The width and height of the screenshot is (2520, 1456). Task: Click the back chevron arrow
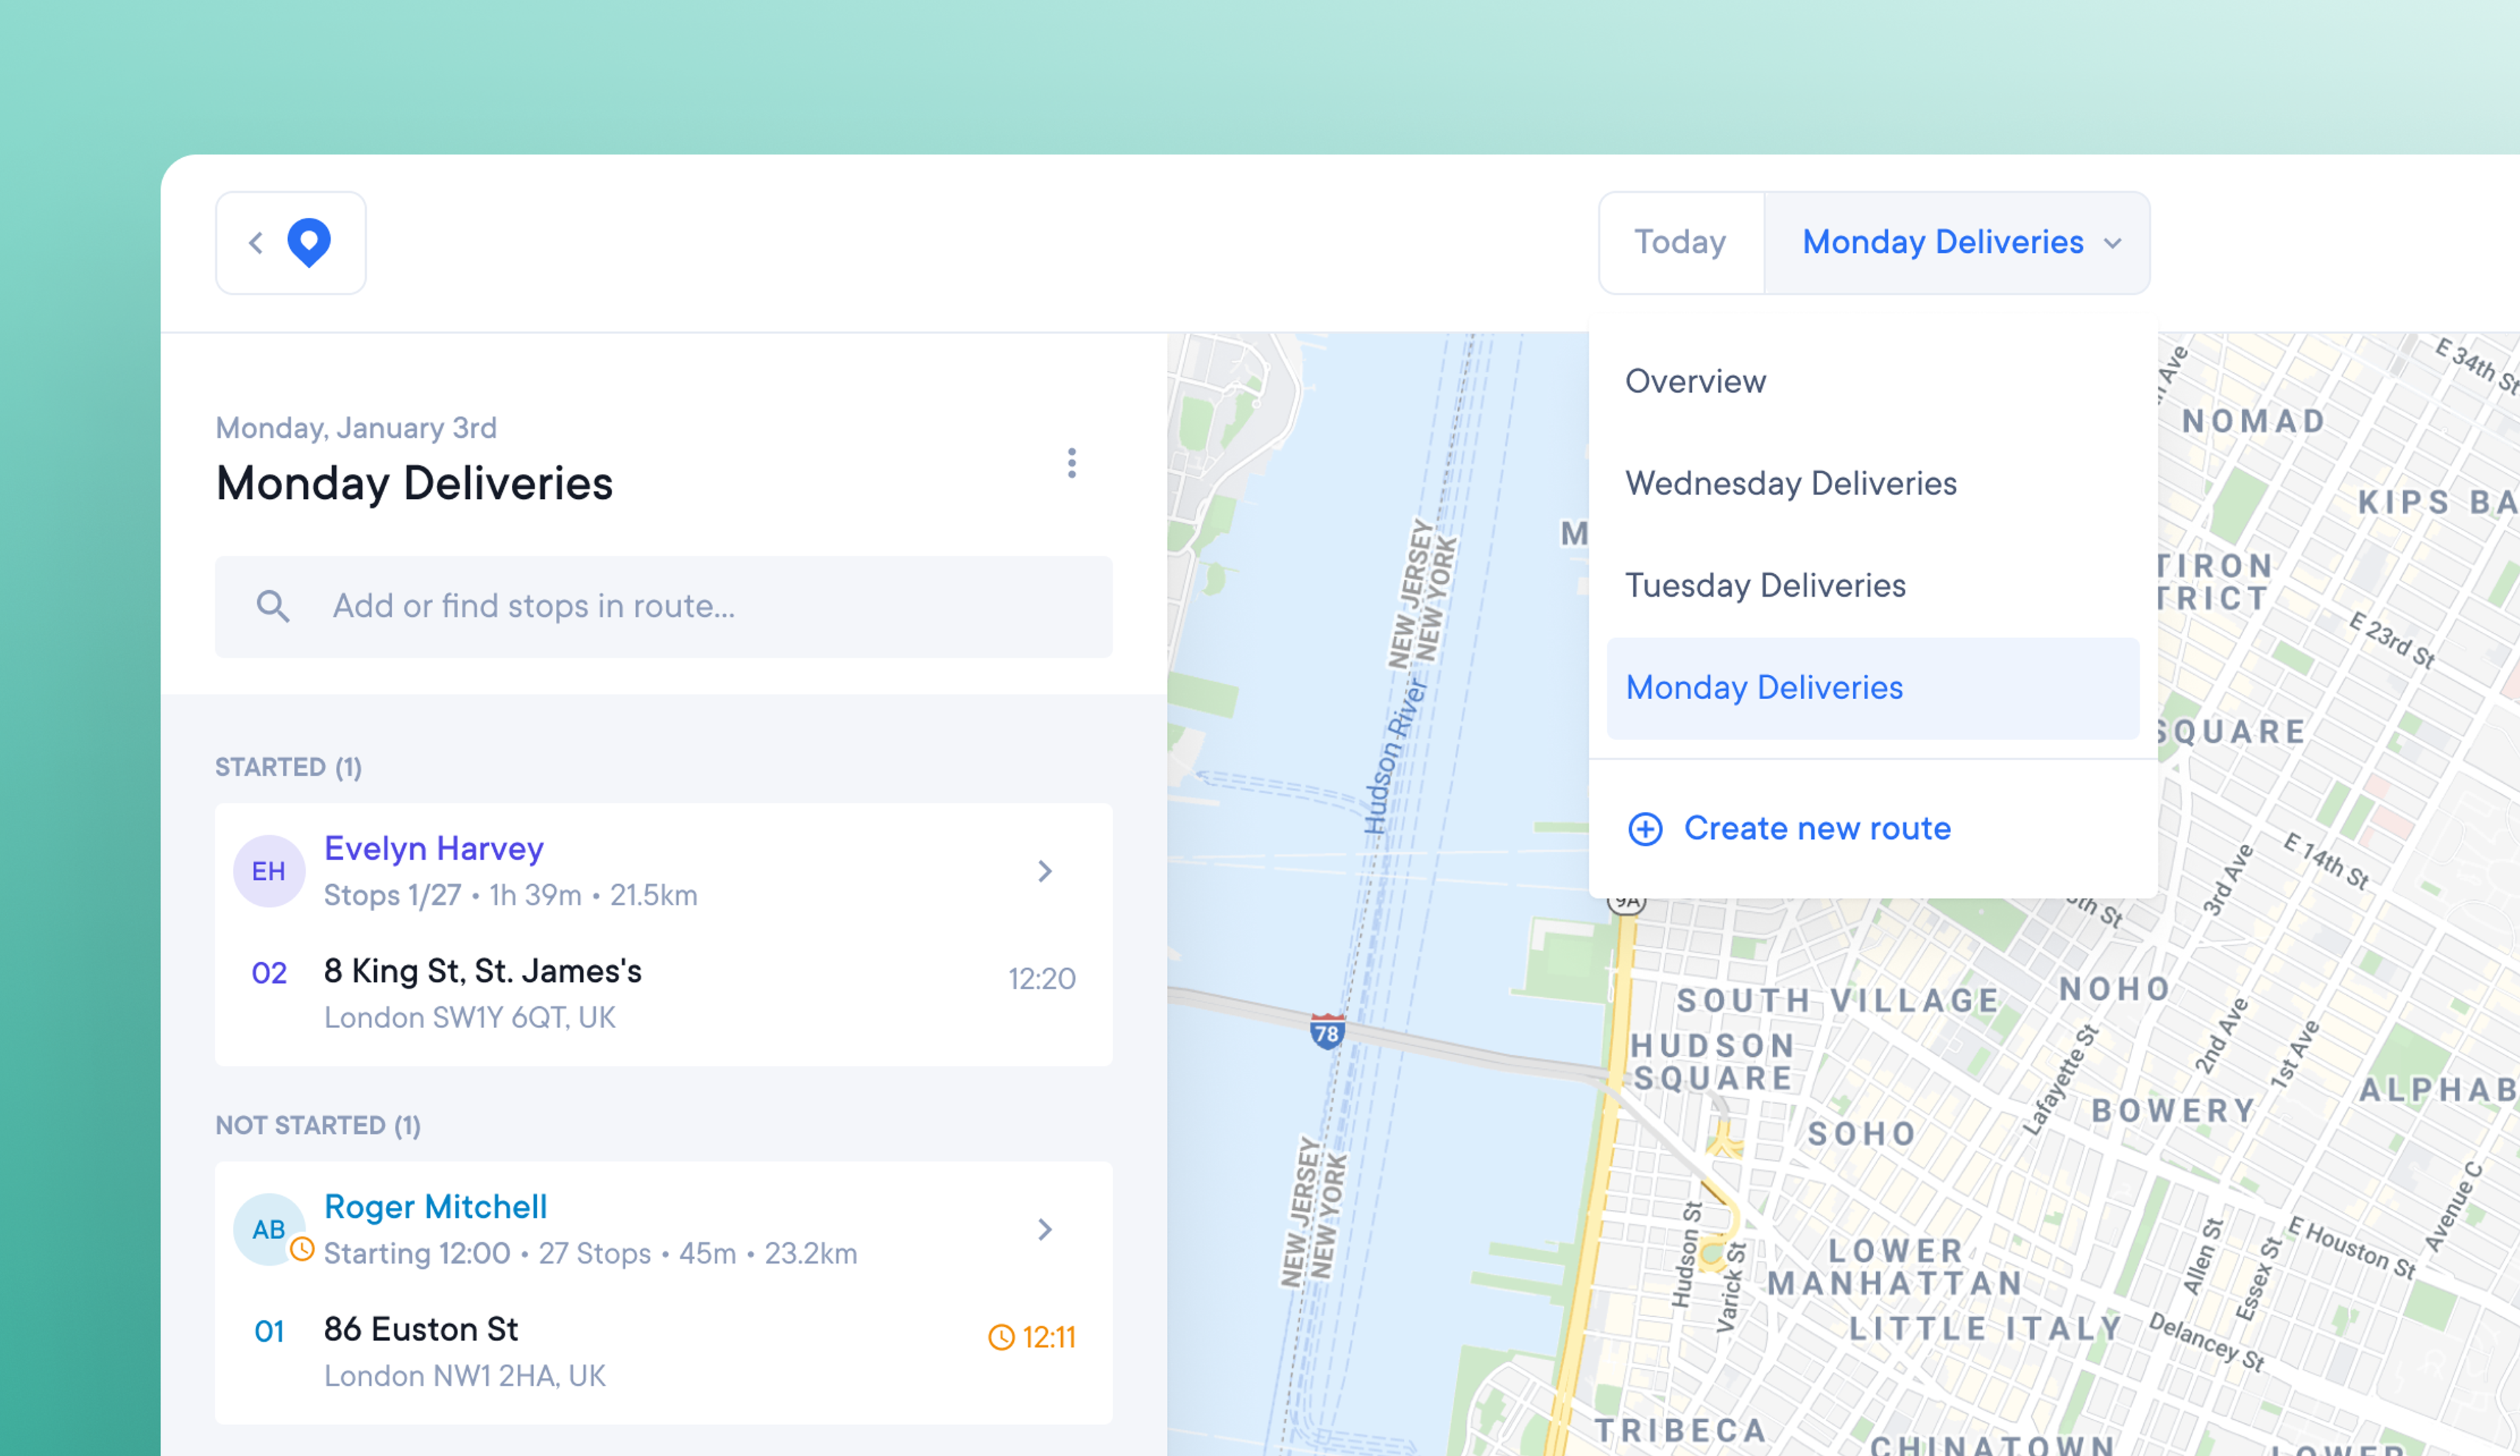point(256,243)
